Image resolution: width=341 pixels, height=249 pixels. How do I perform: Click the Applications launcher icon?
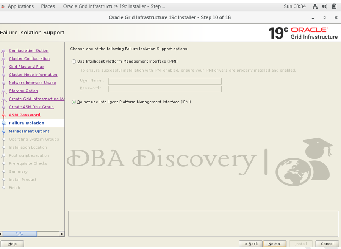pyautogui.click(x=3, y=6)
